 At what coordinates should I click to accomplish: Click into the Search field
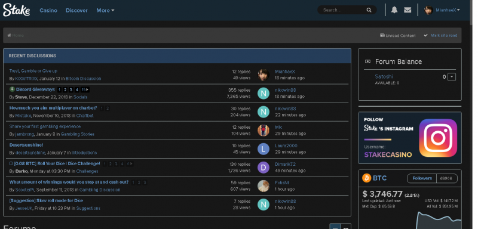[x=343, y=10]
